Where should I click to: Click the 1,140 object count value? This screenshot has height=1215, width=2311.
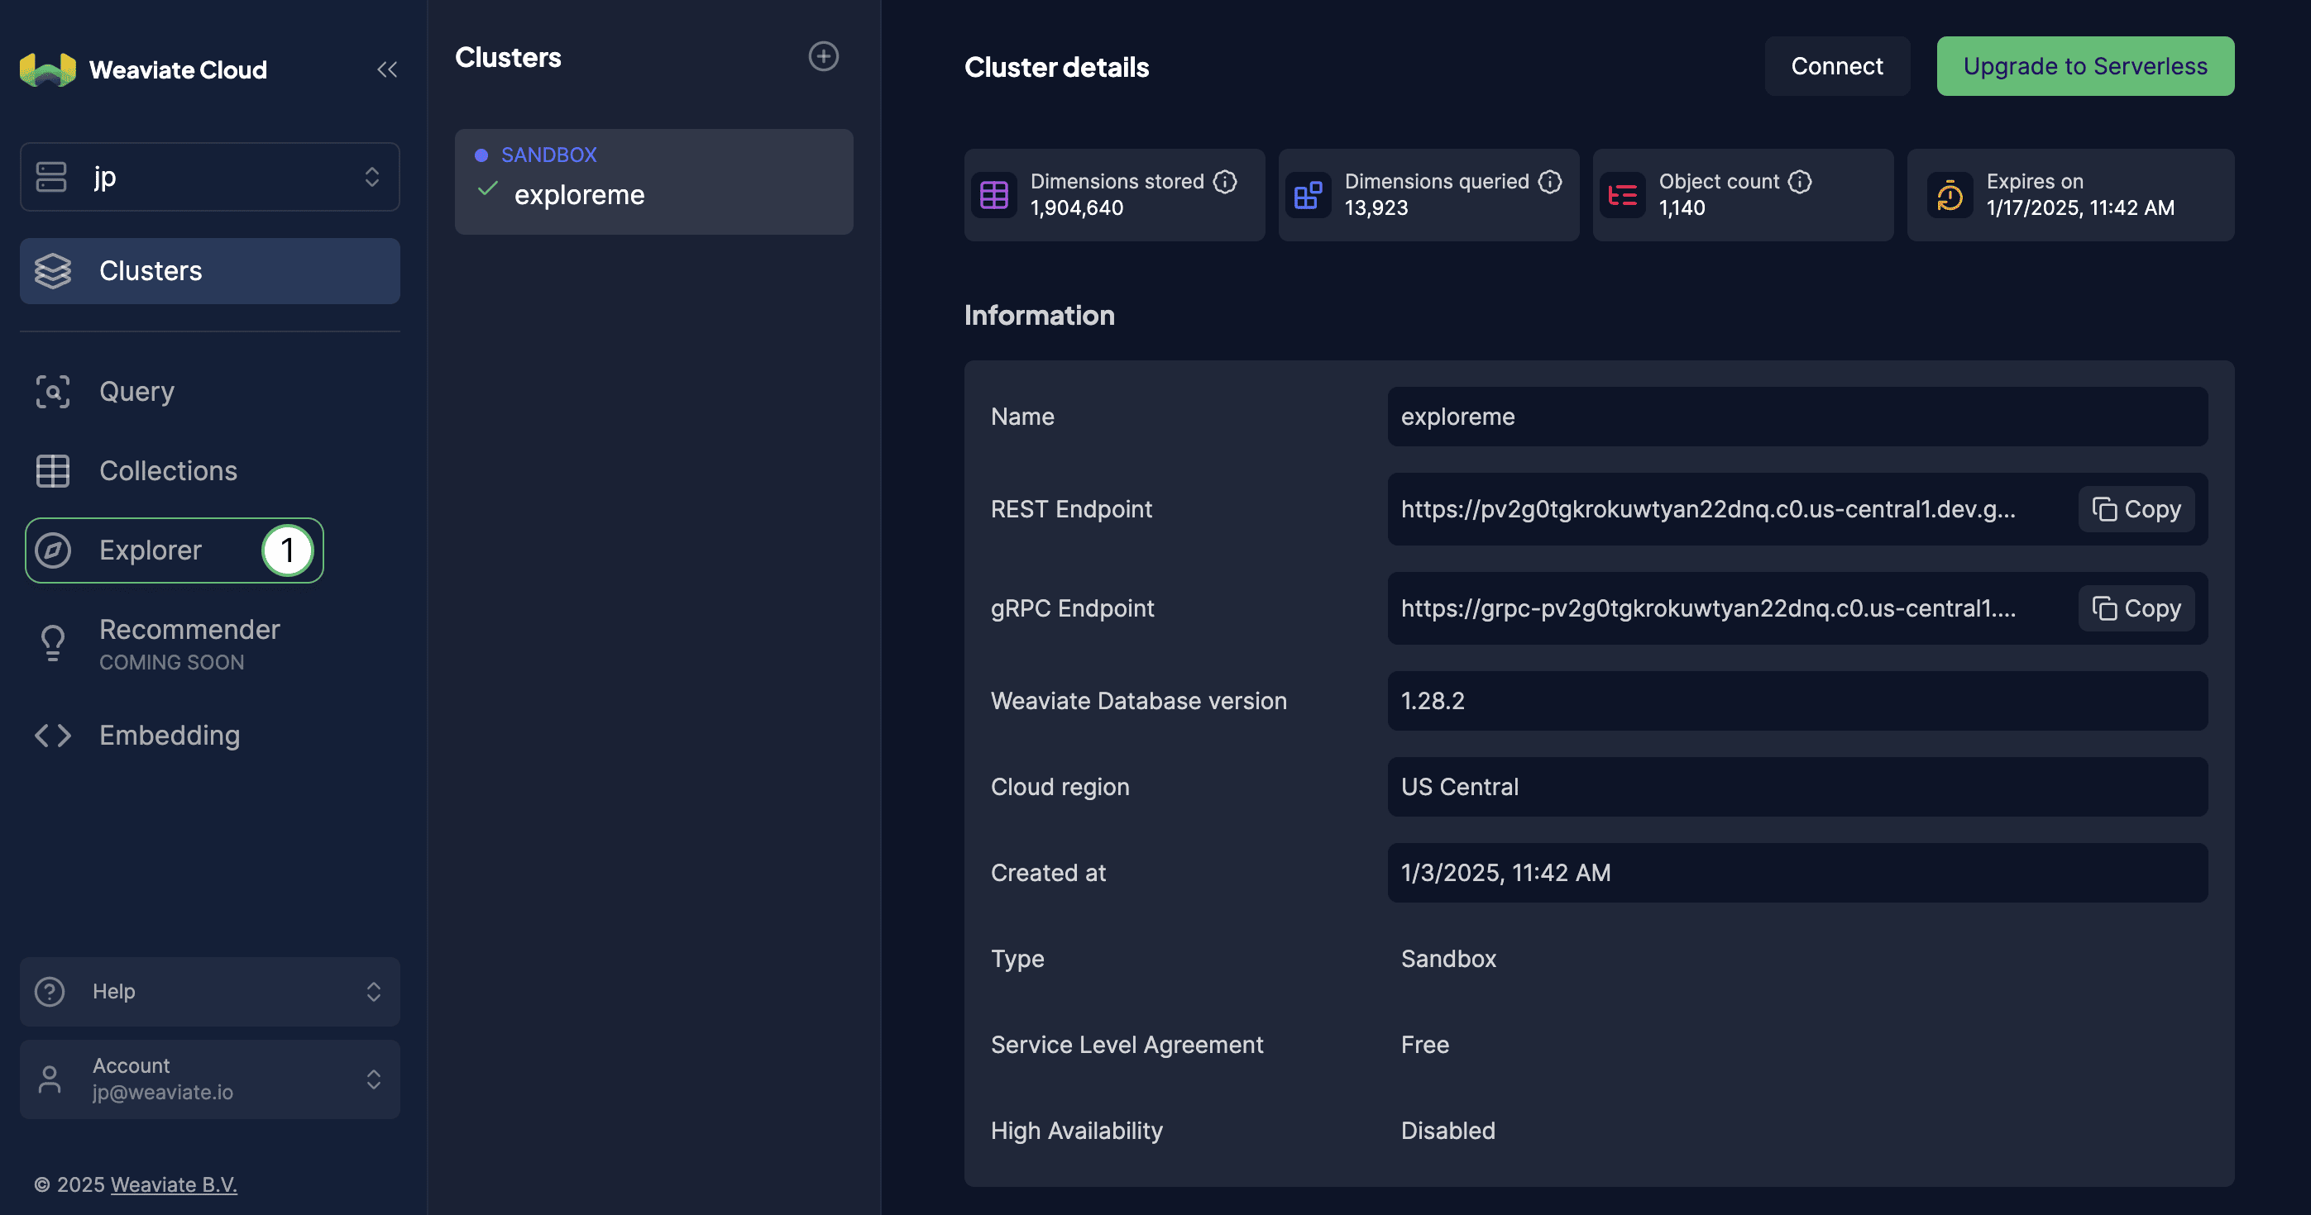click(x=1682, y=208)
